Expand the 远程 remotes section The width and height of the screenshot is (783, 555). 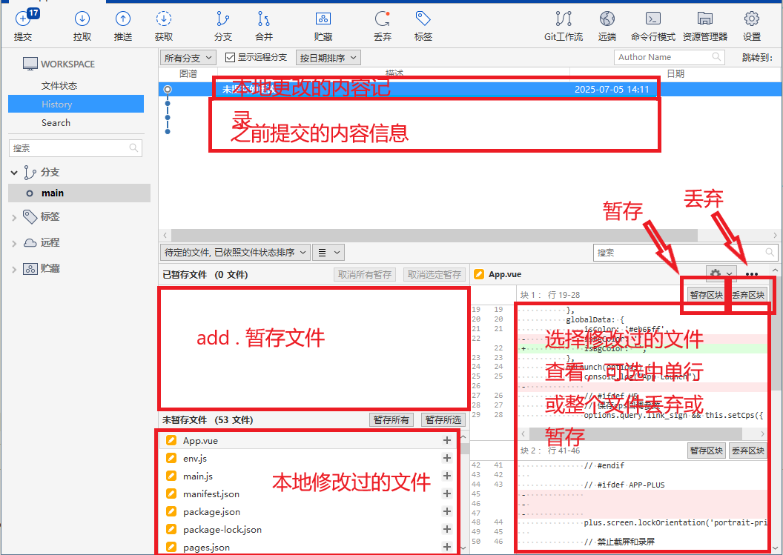click(x=14, y=244)
